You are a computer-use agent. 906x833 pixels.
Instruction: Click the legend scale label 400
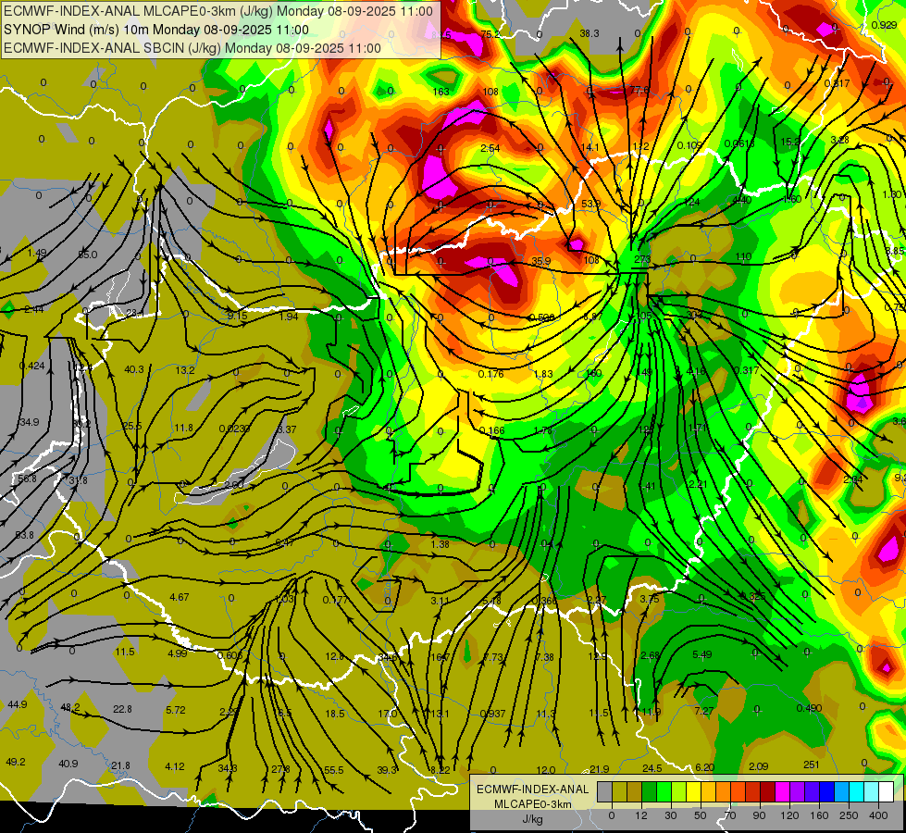(878, 815)
